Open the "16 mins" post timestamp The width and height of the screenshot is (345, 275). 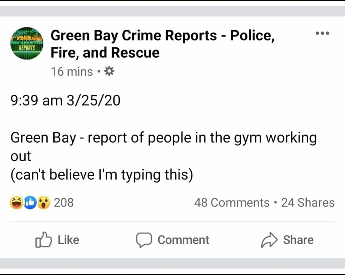72,72
